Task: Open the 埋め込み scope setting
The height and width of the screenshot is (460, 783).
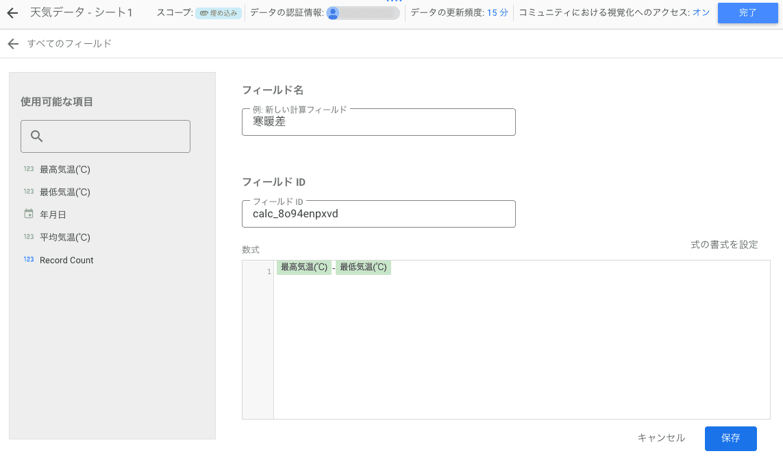Action: coord(217,13)
